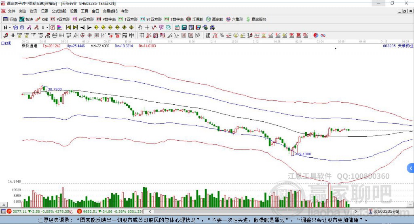Select the hand pan tool

[140, 27]
